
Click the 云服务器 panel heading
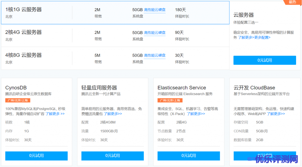[x=243, y=15]
